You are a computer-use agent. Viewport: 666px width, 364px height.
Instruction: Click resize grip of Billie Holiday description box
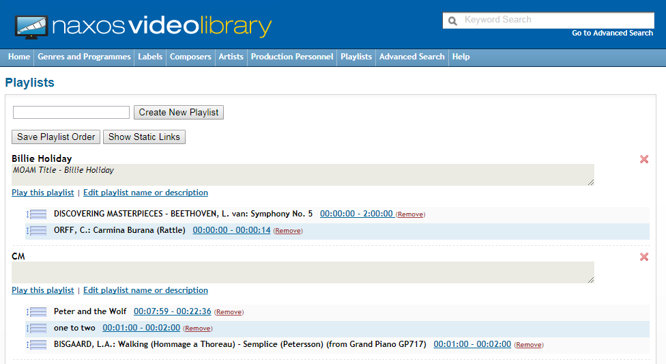[x=591, y=182]
